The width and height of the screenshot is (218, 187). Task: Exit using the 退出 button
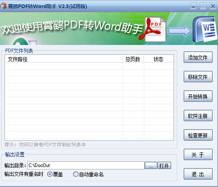(x=198, y=174)
